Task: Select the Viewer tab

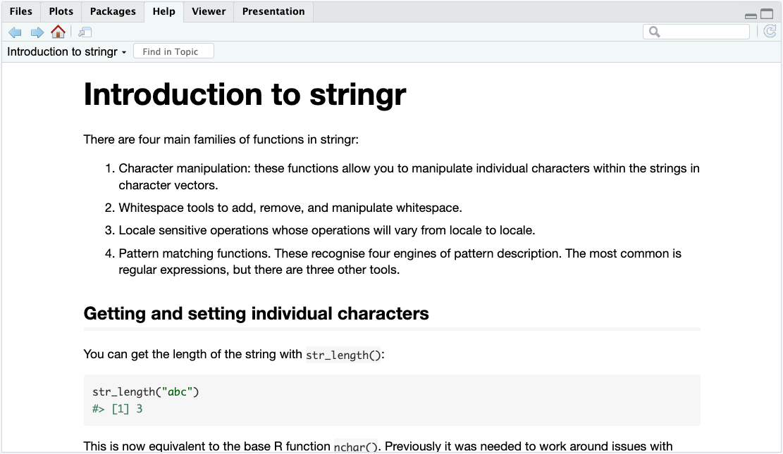Action: pos(209,11)
